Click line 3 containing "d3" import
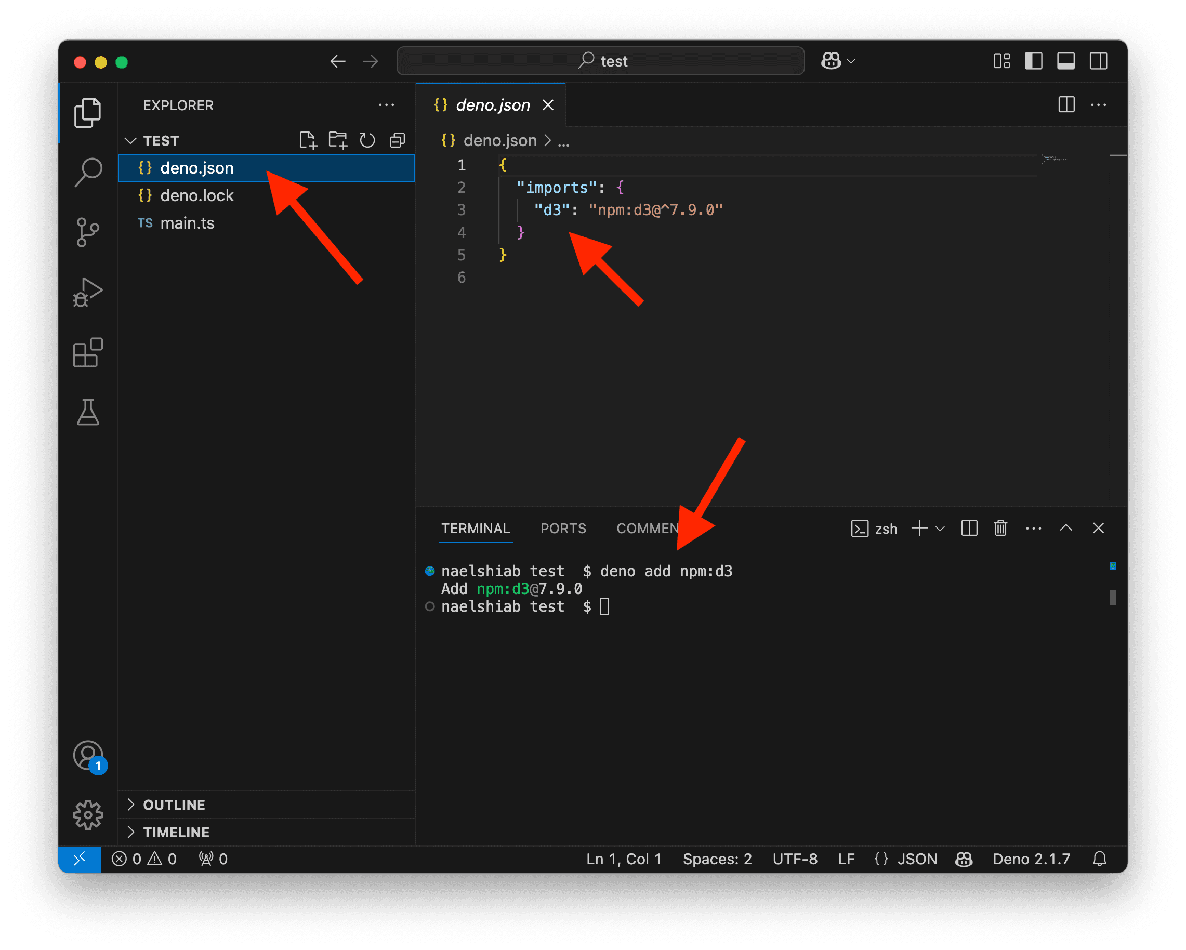Screen dimensions: 1186x950 click(x=628, y=209)
